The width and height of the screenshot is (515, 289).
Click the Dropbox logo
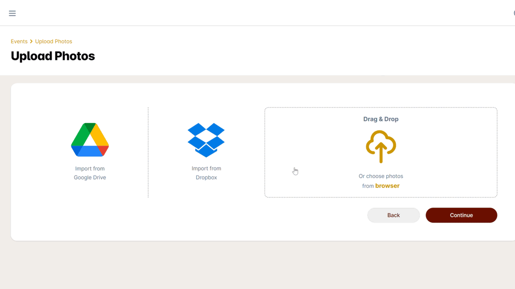pos(206,140)
